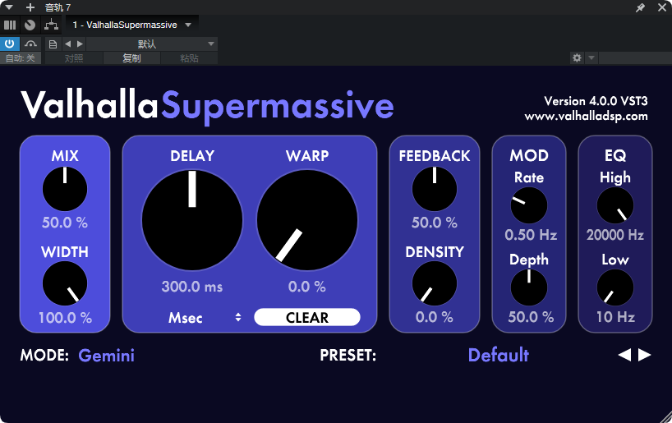This screenshot has width=672, height=423.
Task: Click the MIX knob
Action: click(65, 189)
